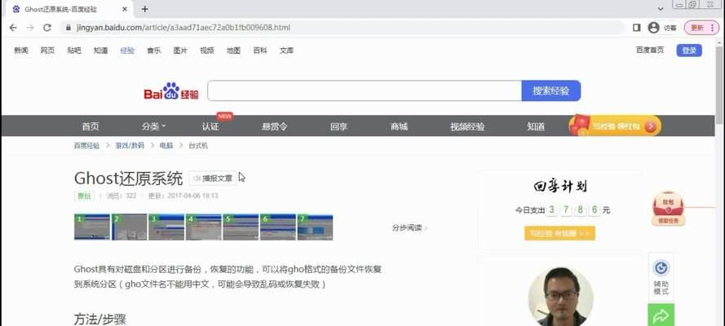Click the Baidu 经验 logo
This screenshot has height=326, width=725.
pyautogui.click(x=171, y=91)
